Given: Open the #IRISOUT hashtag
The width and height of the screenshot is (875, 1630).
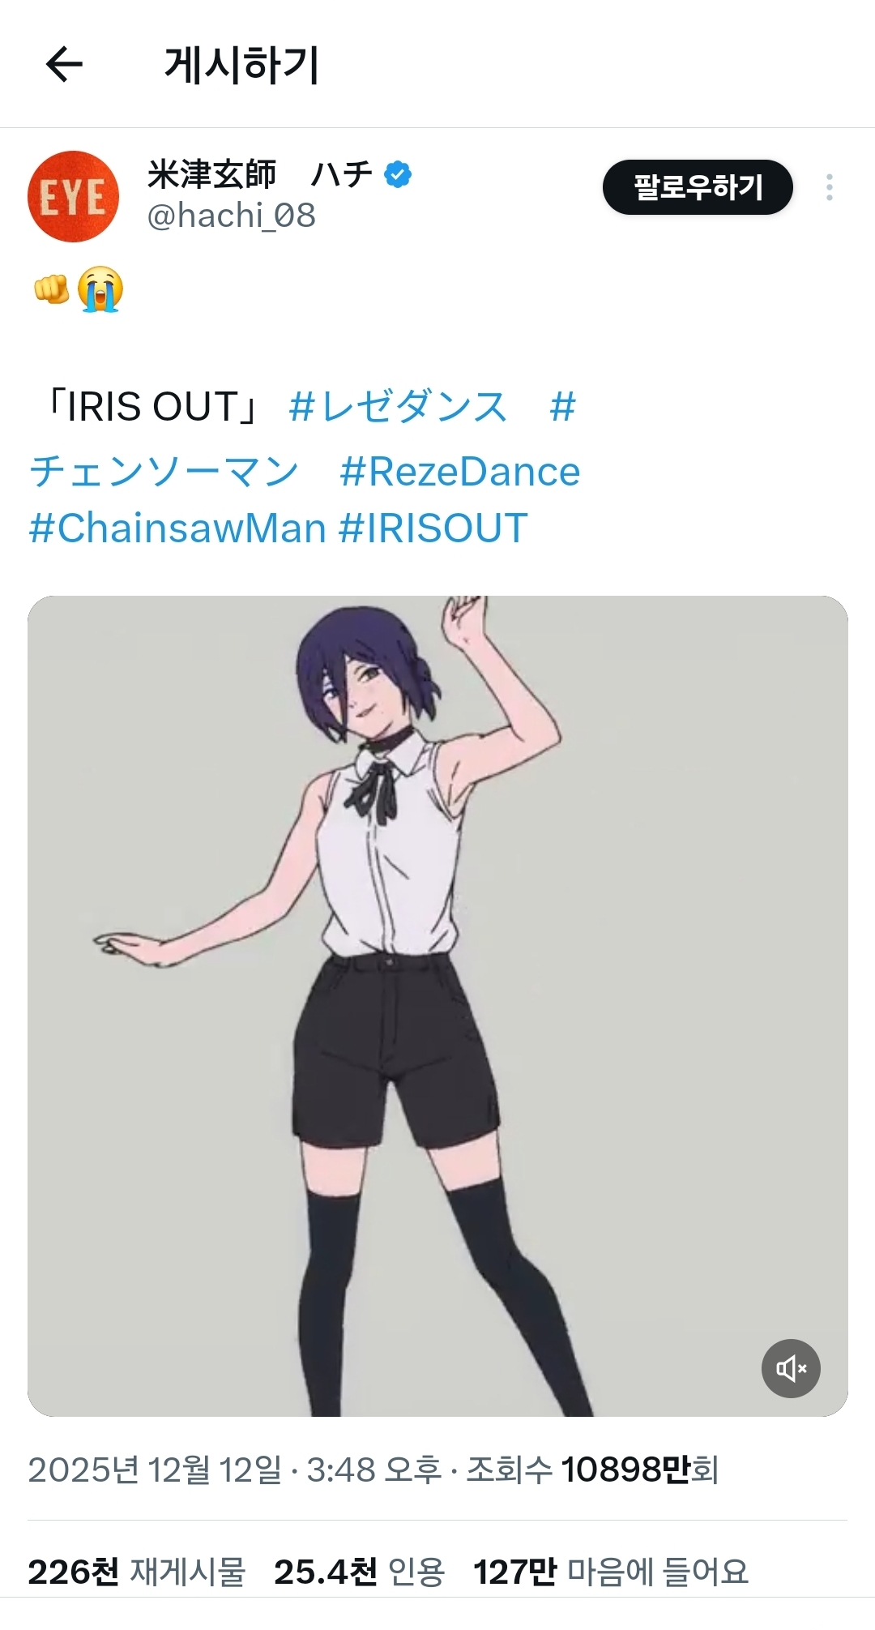Looking at the screenshot, I should pyautogui.click(x=433, y=528).
